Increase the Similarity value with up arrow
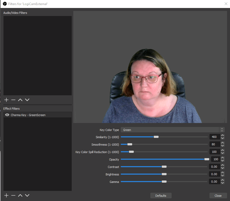Image resolution: width=230 pixels, height=201 pixels. pyautogui.click(x=223, y=136)
